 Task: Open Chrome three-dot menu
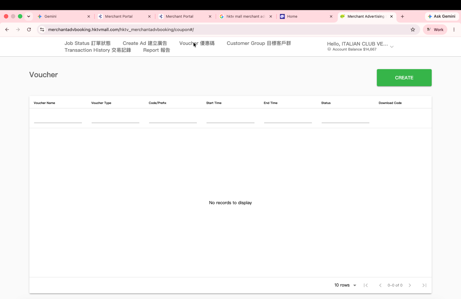[454, 29]
